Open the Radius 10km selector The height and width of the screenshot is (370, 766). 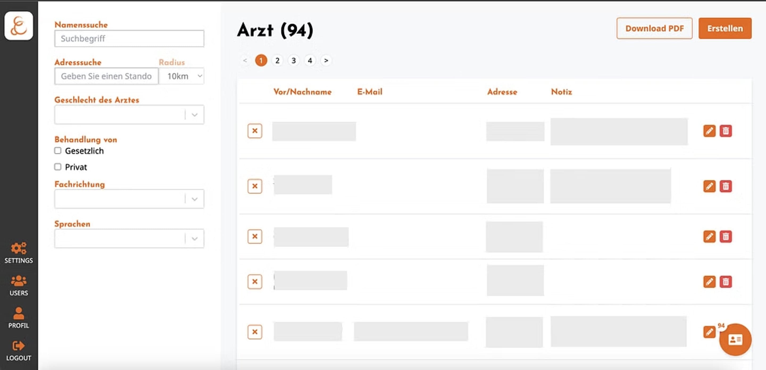coord(182,76)
